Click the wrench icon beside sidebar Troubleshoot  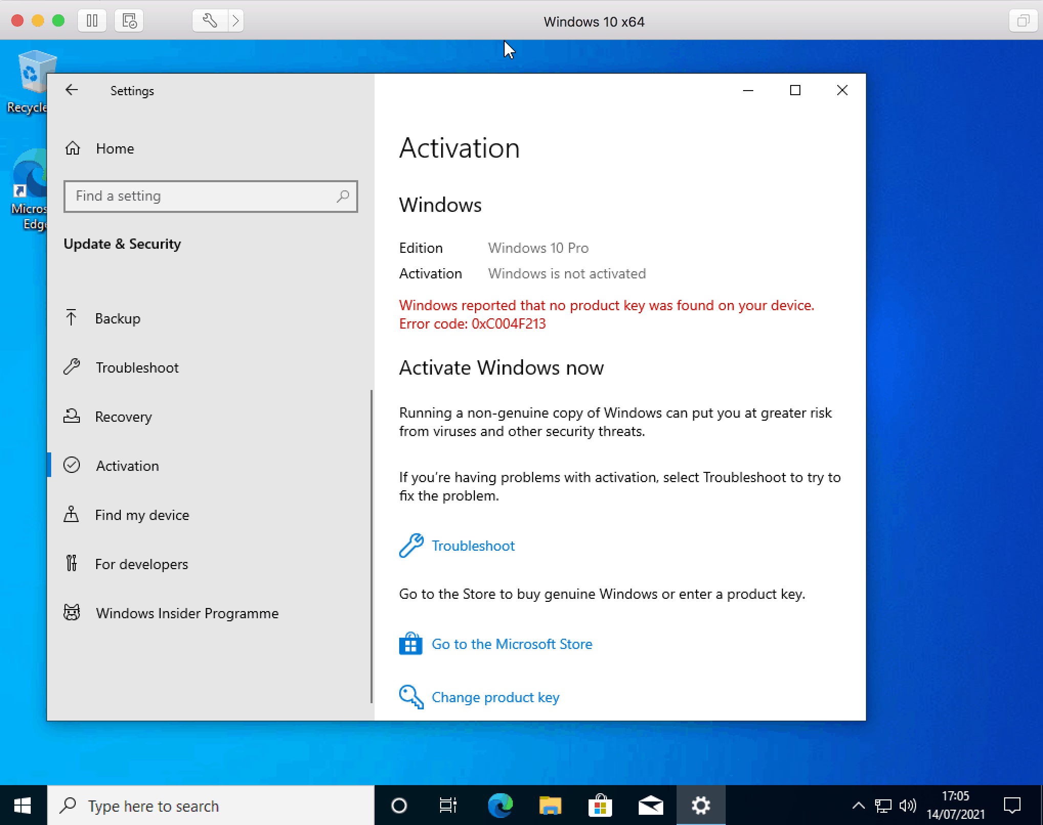pyautogui.click(x=72, y=367)
